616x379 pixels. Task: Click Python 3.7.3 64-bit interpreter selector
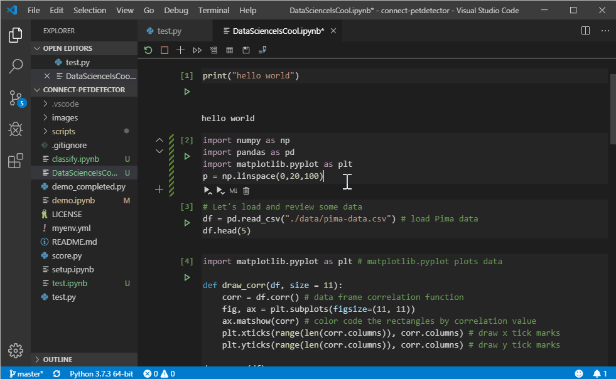pyautogui.click(x=101, y=374)
